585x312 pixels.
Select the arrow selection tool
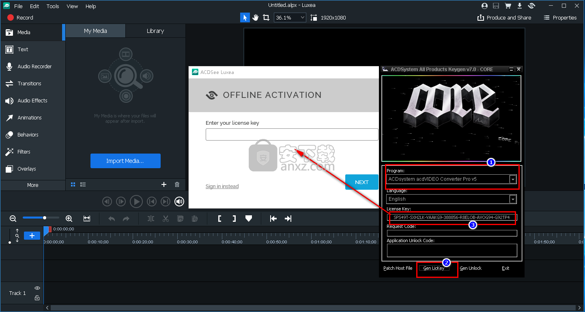click(x=245, y=17)
